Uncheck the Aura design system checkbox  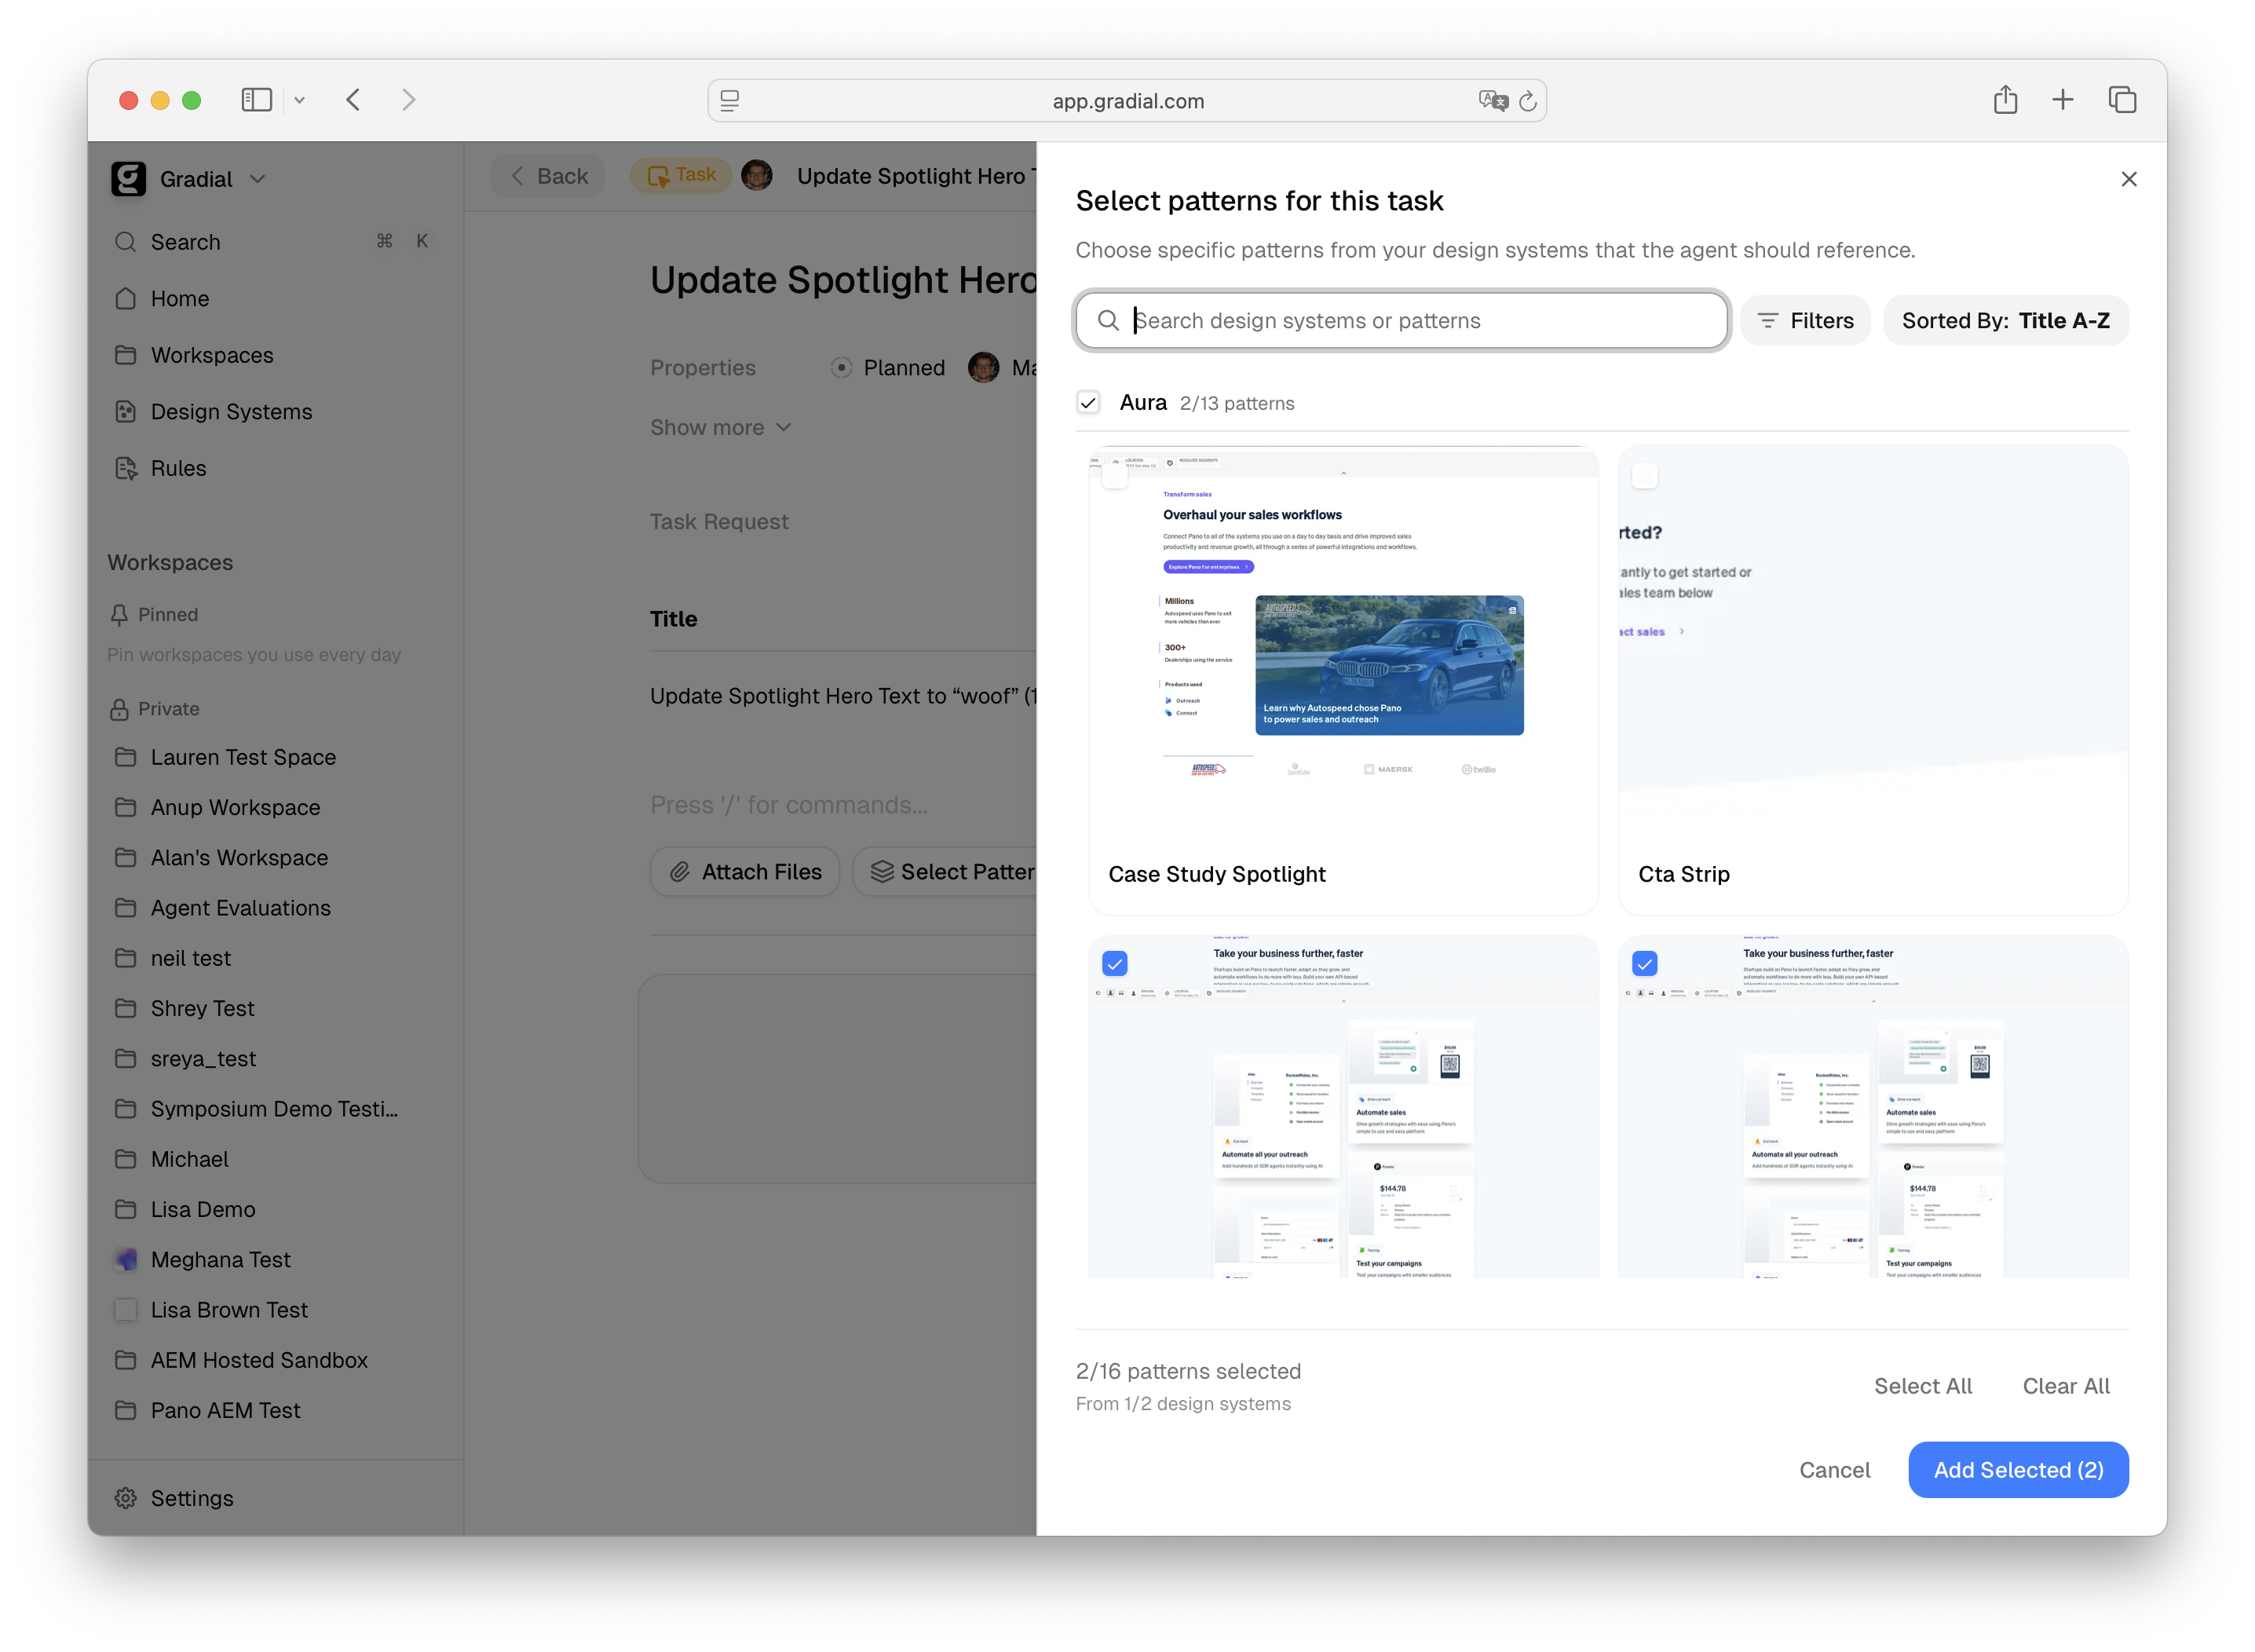(x=1089, y=402)
